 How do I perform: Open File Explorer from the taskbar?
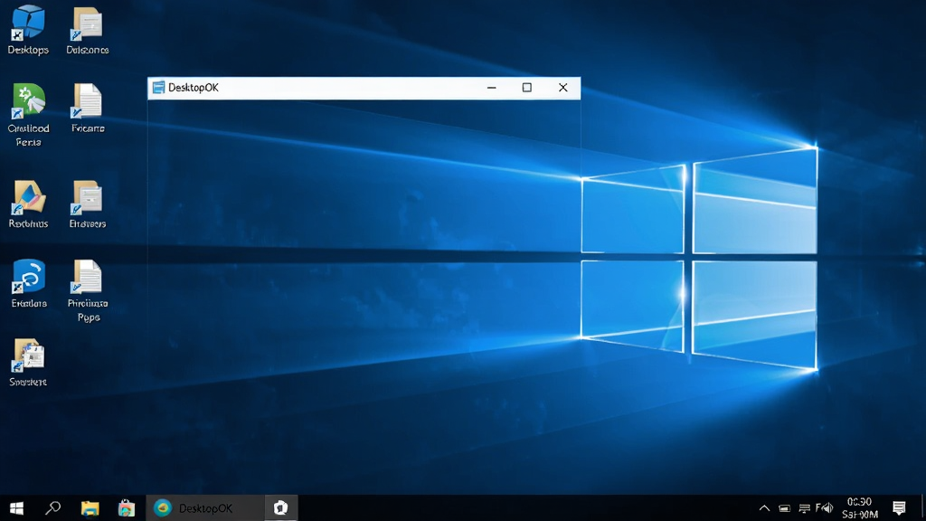90,508
